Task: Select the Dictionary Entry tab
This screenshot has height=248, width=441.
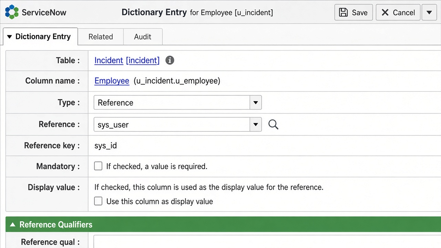Action: tap(41, 37)
